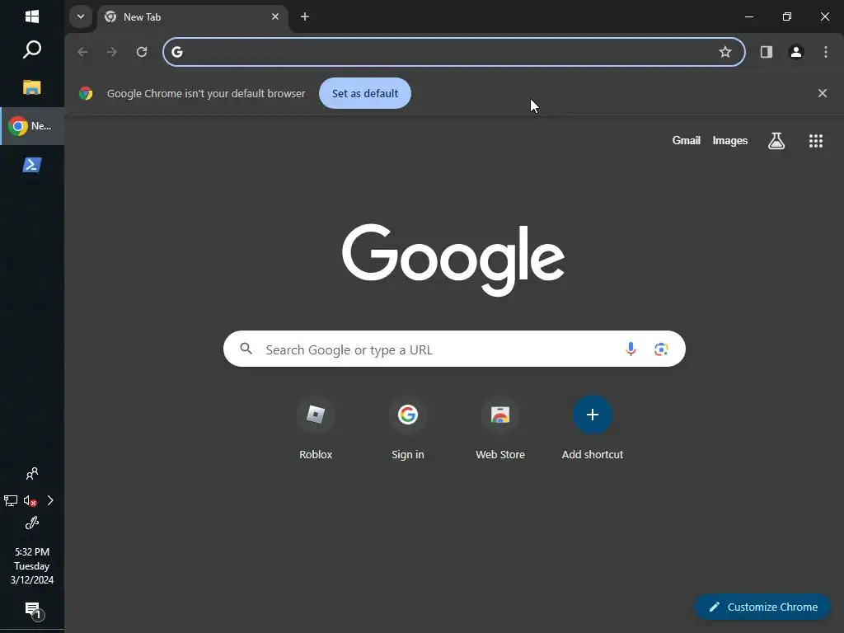
Task: Open the Images link
Action: [730, 140]
